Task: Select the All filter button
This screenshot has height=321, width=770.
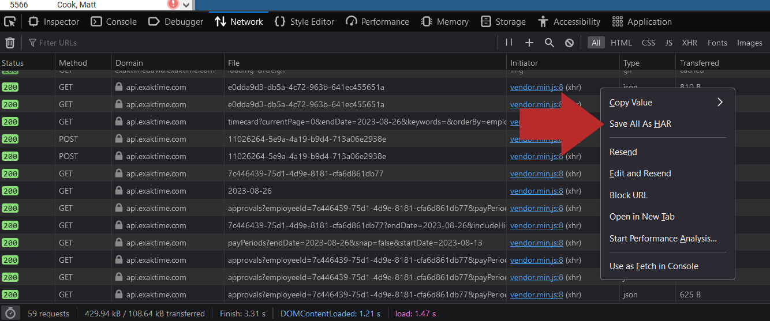Action: tap(596, 43)
